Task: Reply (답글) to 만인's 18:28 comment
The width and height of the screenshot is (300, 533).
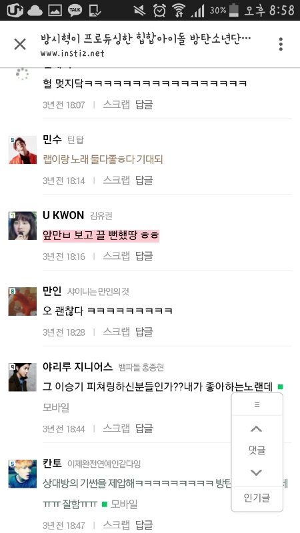Action: [144, 332]
